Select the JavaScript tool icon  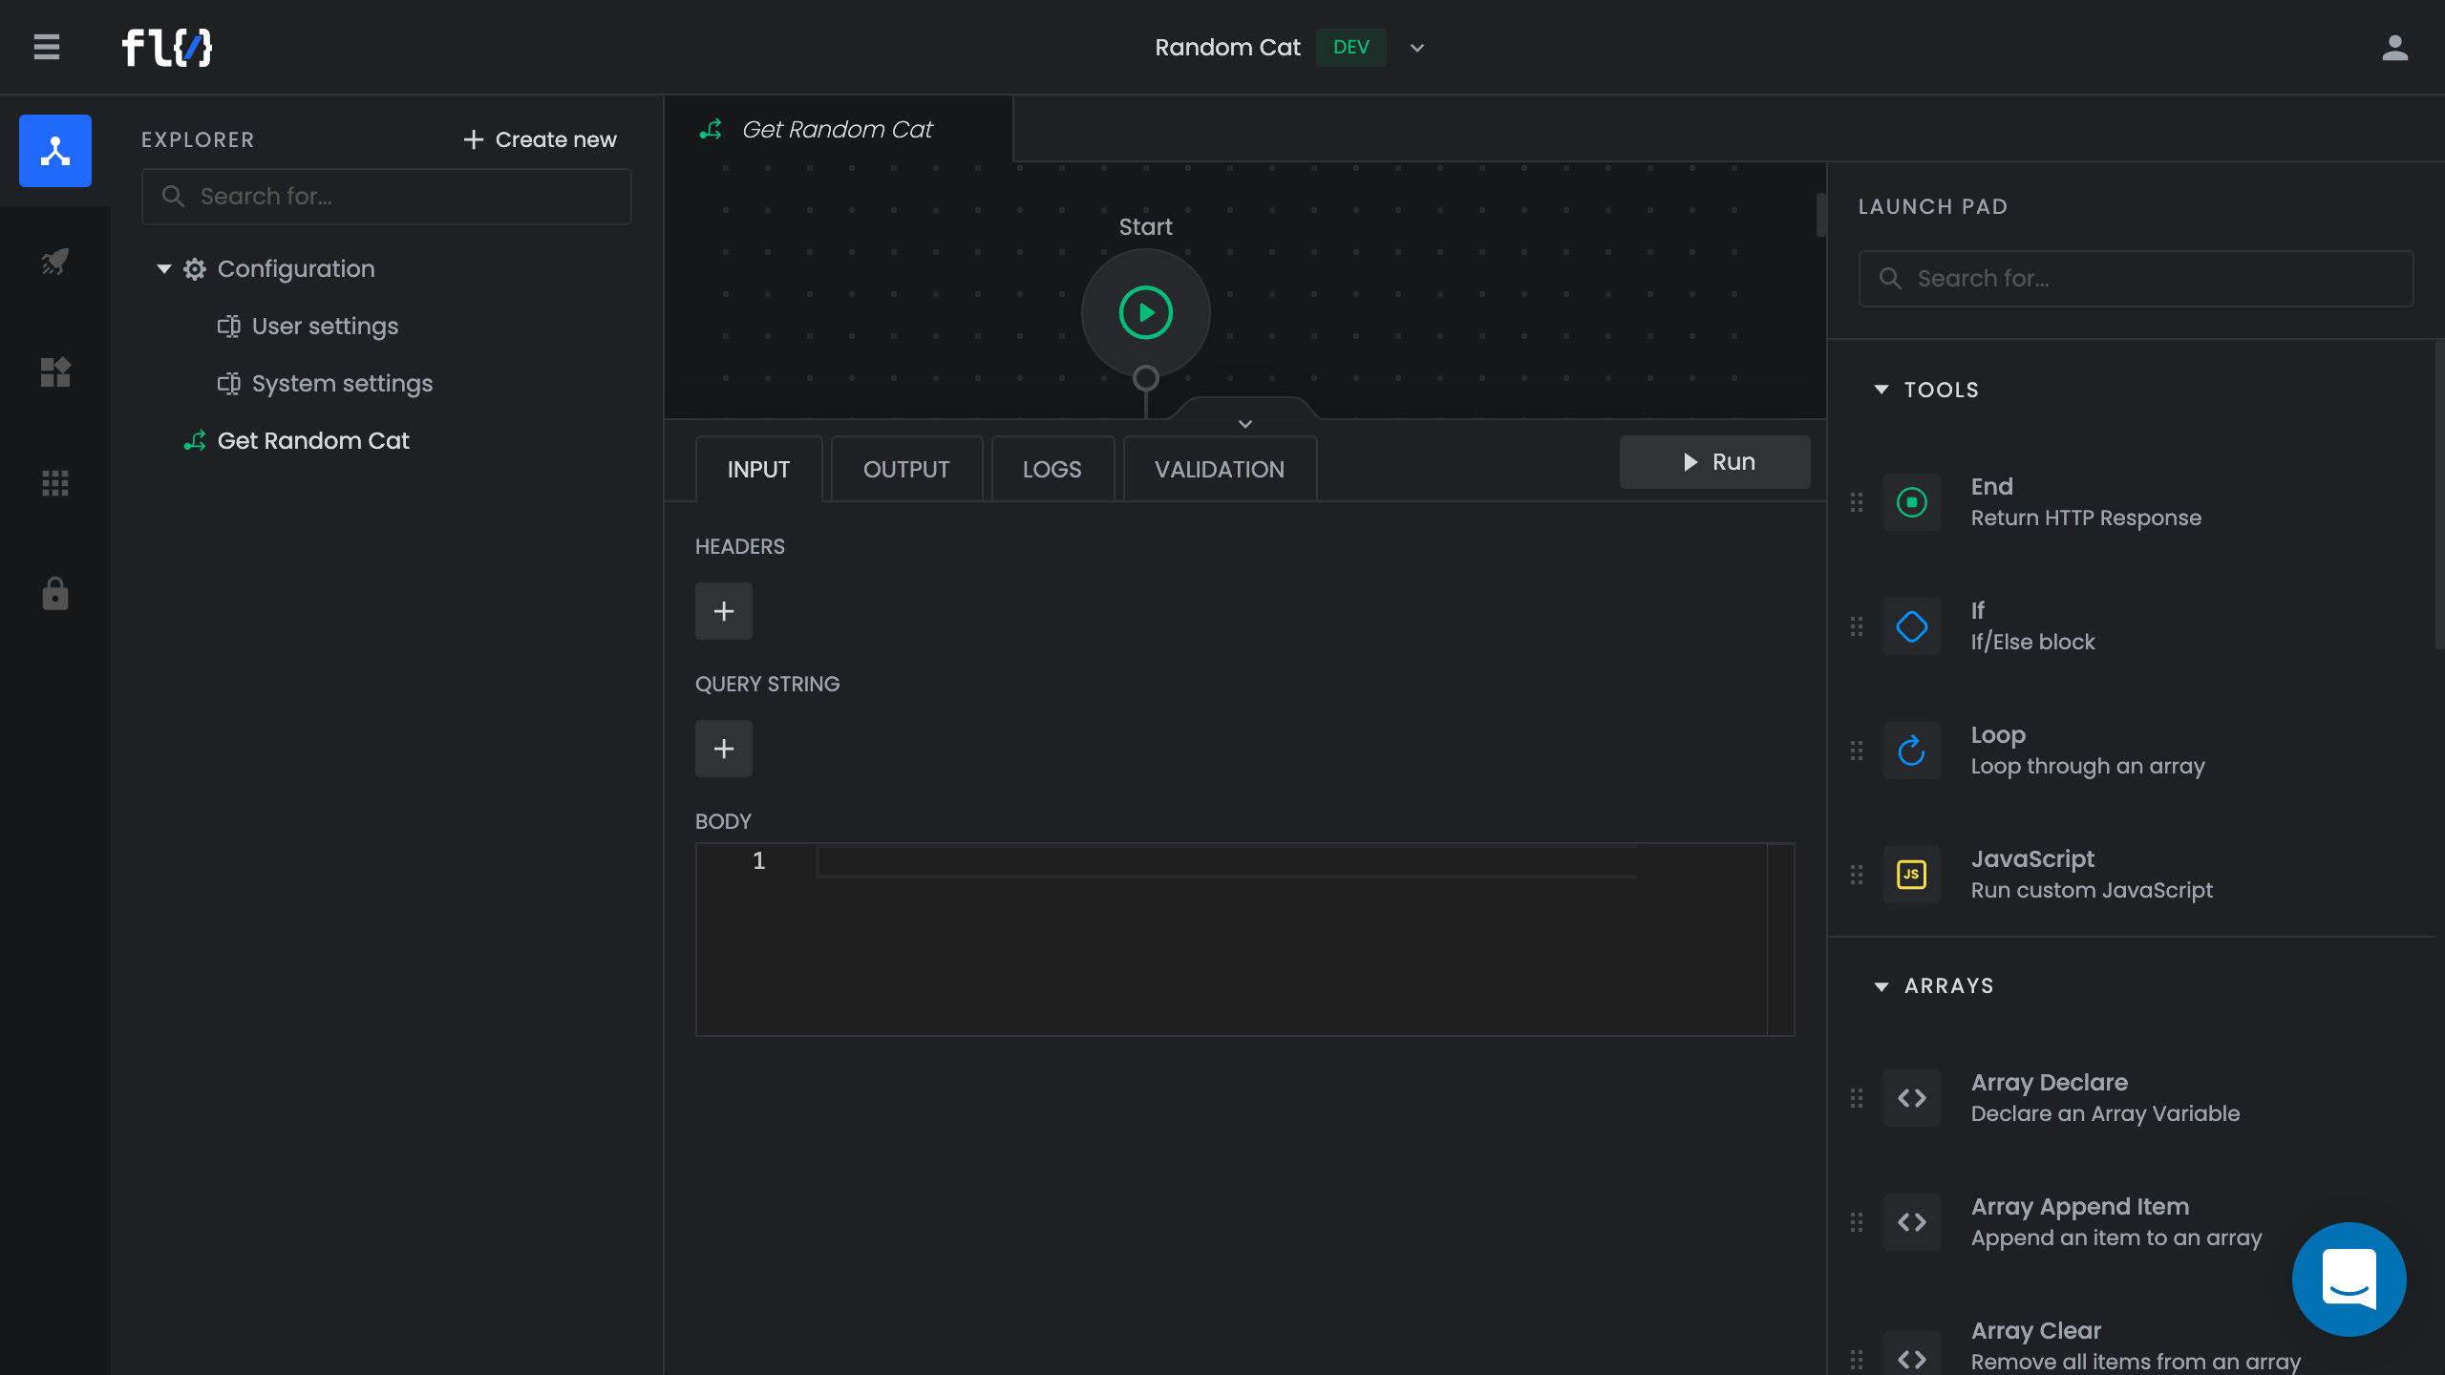[1911, 875]
